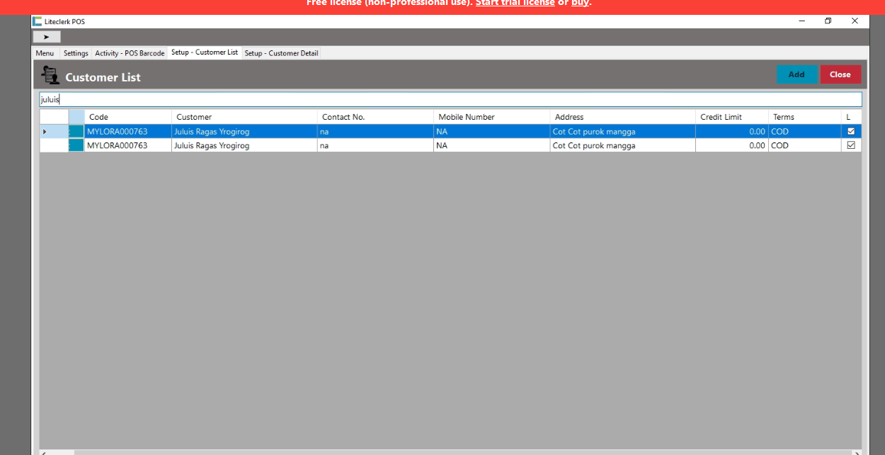The image size is (885, 455).
Task: Restore down the Liteclerk POS window
Action: (x=828, y=21)
